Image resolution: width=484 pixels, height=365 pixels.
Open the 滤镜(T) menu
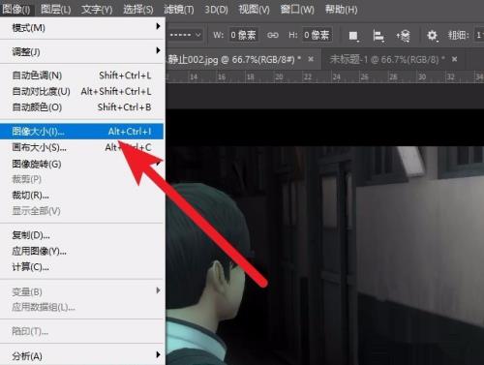pyautogui.click(x=179, y=10)
